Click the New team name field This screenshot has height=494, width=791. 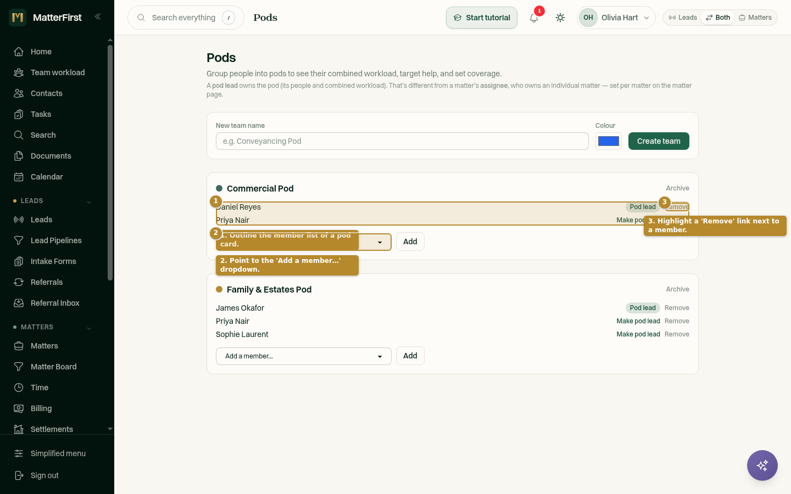[x=402, y=141]
